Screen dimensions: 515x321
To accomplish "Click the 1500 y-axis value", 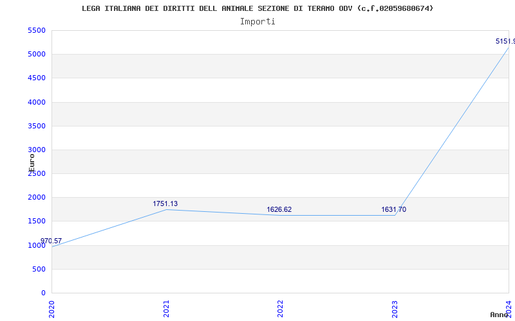I will click(x=37, y=221).
